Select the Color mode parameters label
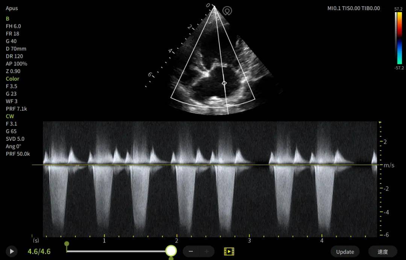 click(12, 79)
